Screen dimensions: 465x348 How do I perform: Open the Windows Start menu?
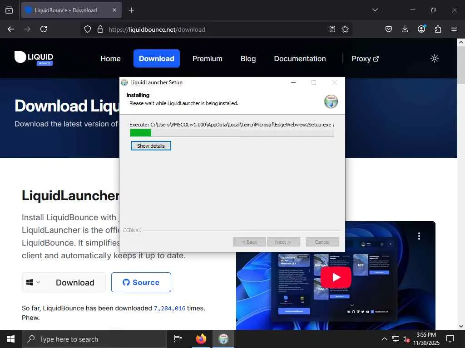coord(11,339)
